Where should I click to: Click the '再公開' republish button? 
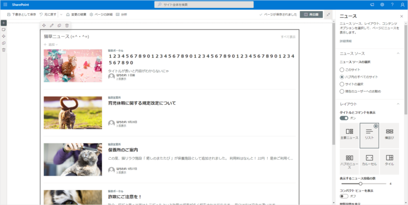pyautogui.click(x=311, y=14)
